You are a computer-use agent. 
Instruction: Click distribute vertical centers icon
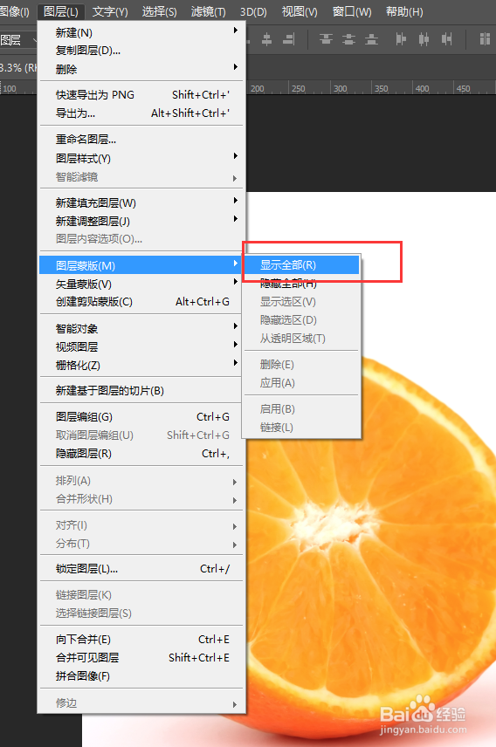[x=348, y=39]
